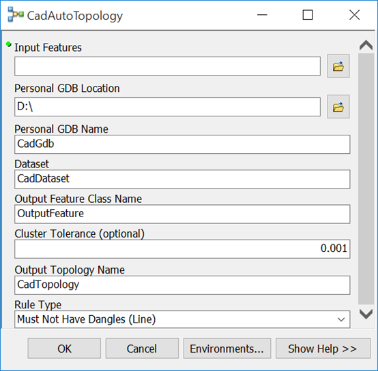Click the scroll up arrow of parameter pane
378x371 pixels.
[x=366, y=45]
